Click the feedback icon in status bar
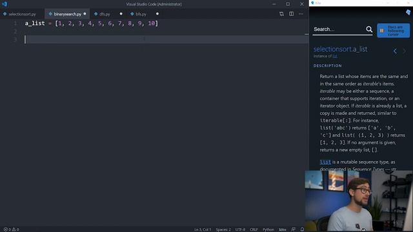This screenshot has height=232, width=413. (293, 229)
